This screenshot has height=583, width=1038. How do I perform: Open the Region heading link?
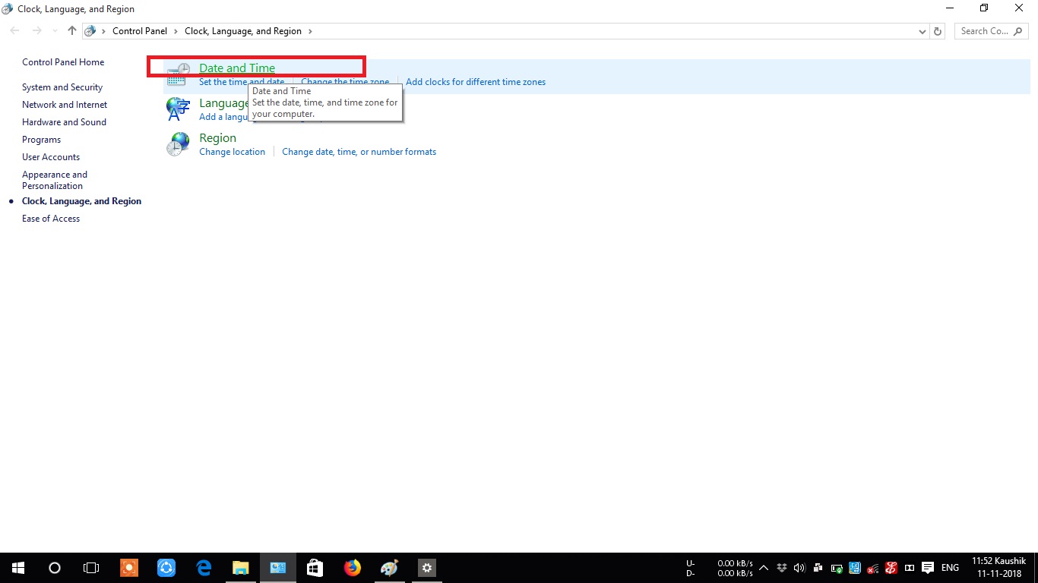(217, 137)
